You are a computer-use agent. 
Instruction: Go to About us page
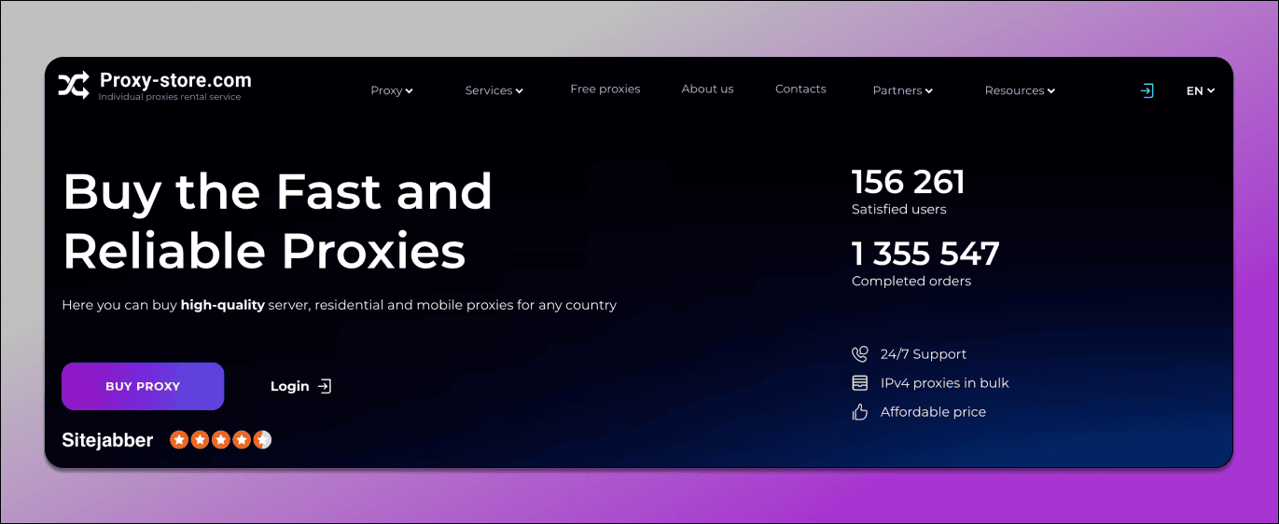(x=707, y=90)
